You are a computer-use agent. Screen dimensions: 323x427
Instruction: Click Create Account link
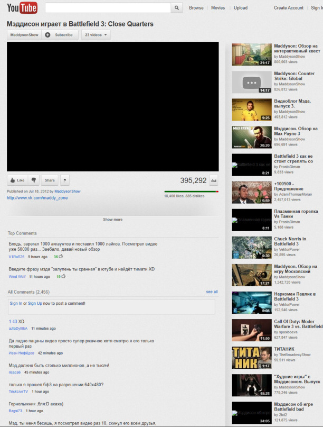289,8
